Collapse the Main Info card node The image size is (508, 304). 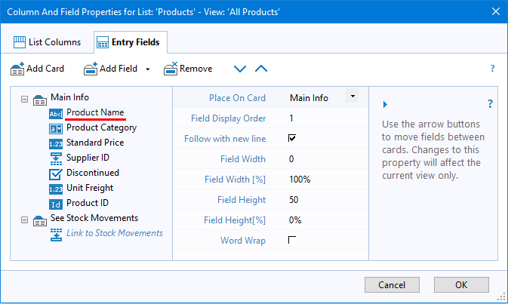(x=25, y=98)
